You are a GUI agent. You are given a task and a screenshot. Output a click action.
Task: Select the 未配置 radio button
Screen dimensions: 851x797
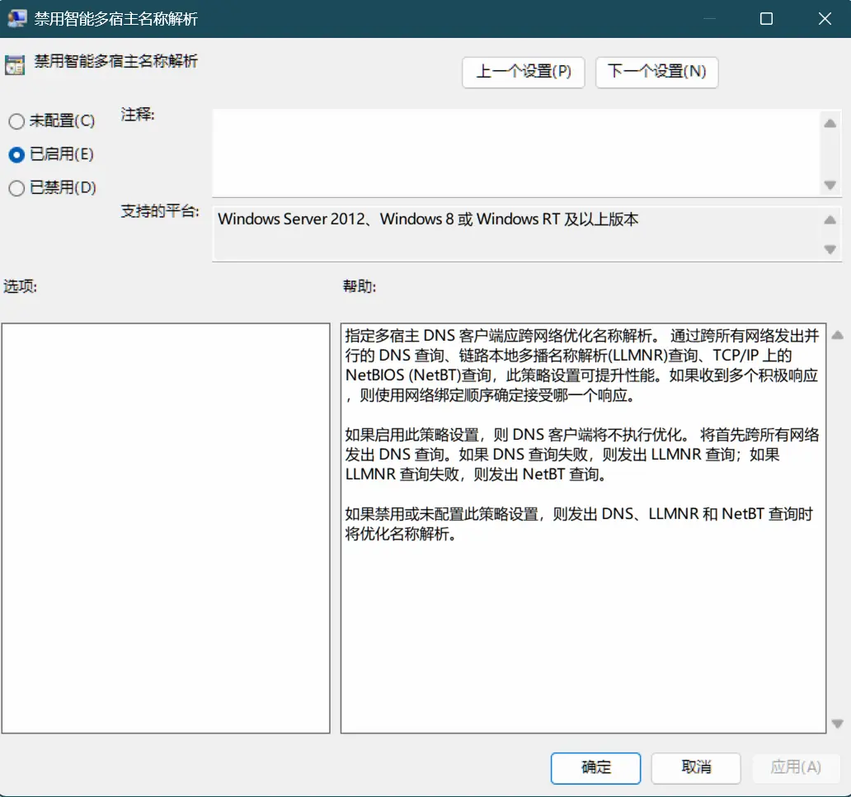coord(15,120)
